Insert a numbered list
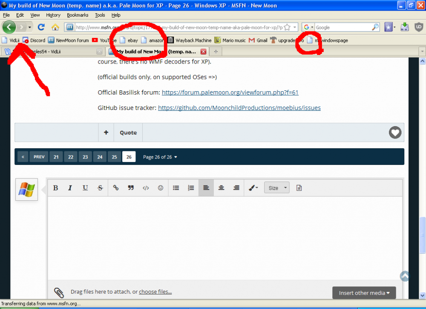The width and height of the screenshot is (426, 309). coord(191,188)
